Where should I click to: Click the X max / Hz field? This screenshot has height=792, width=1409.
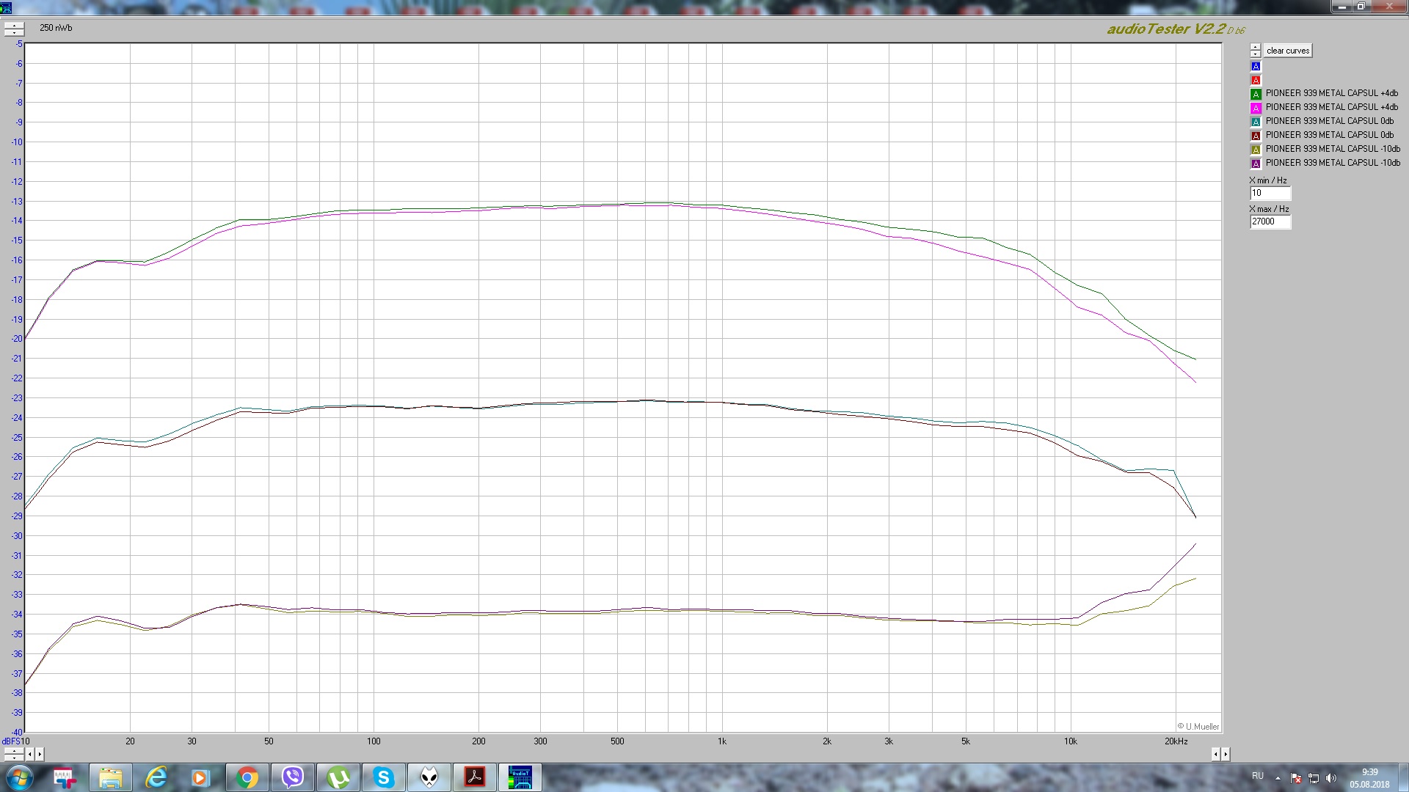1270,221
